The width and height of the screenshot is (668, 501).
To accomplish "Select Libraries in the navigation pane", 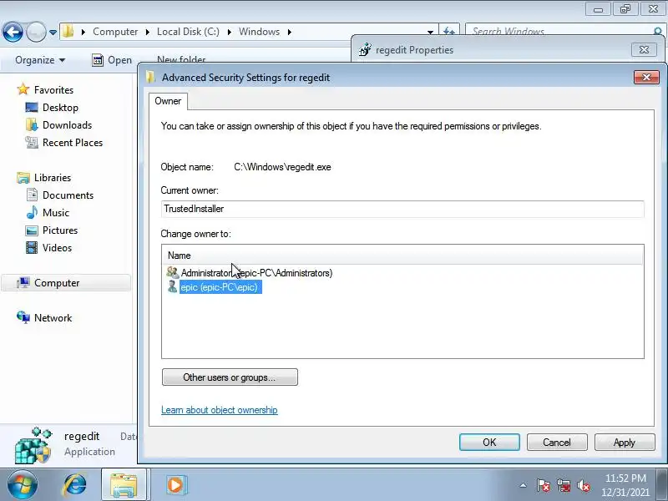I will (53, 177).
